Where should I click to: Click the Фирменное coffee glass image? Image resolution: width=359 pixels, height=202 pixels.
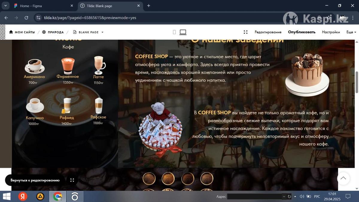coord(68,66)
